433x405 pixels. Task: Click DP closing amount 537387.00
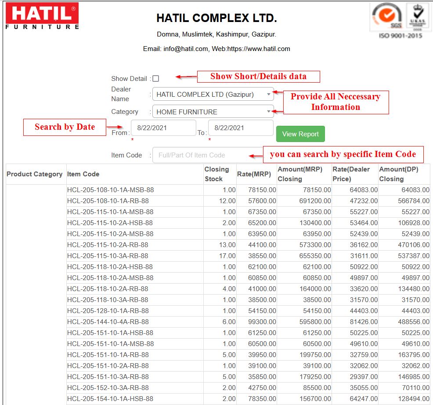coord(414,256)
